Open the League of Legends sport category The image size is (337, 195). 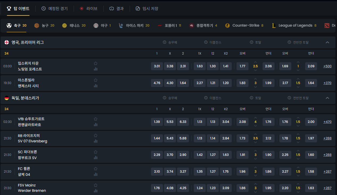(x=294, y=26)
